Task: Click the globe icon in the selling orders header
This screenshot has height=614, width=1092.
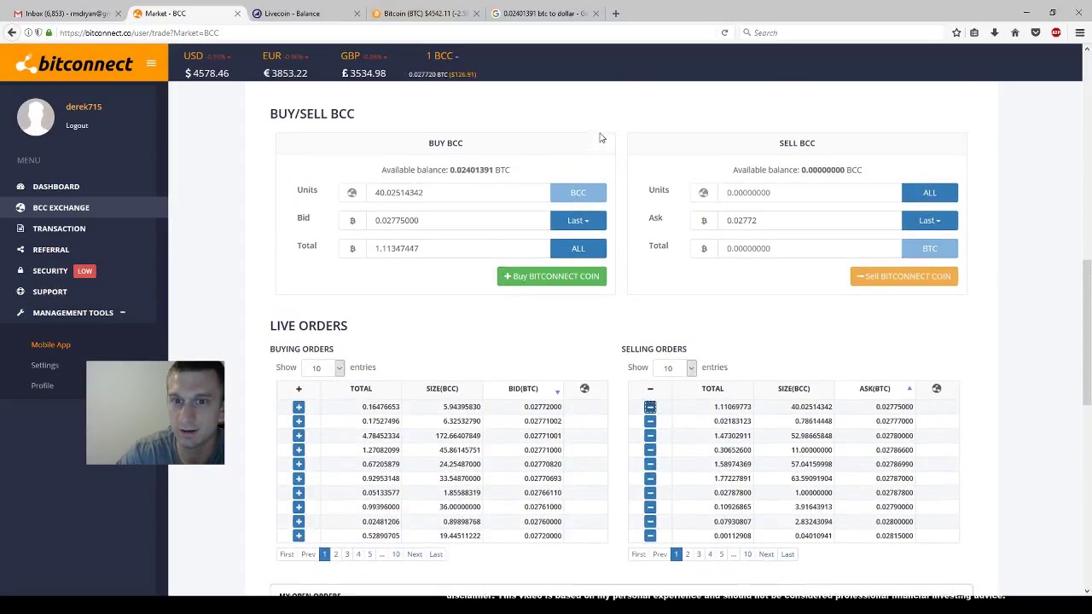Action: pyautogui.click(x=936, y=389)
